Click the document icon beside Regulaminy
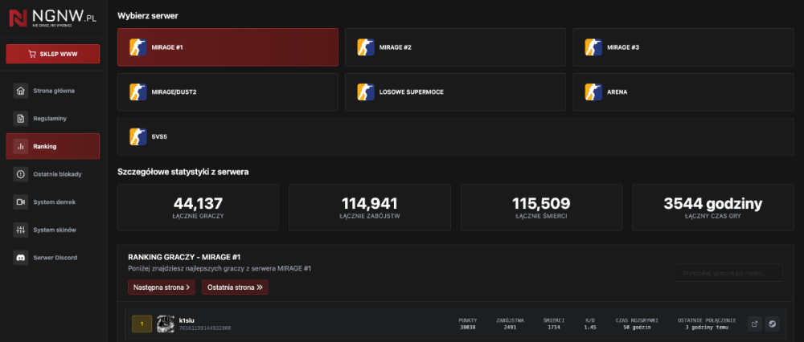This screenshot has width=804, height=342. pyautogui.click(x=21, y=119)
